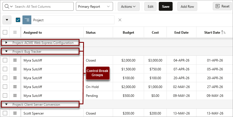Click the On-Hold status cell
This screenshot has height=117, width=233.
pyautogui.click(x=98, y=87)
